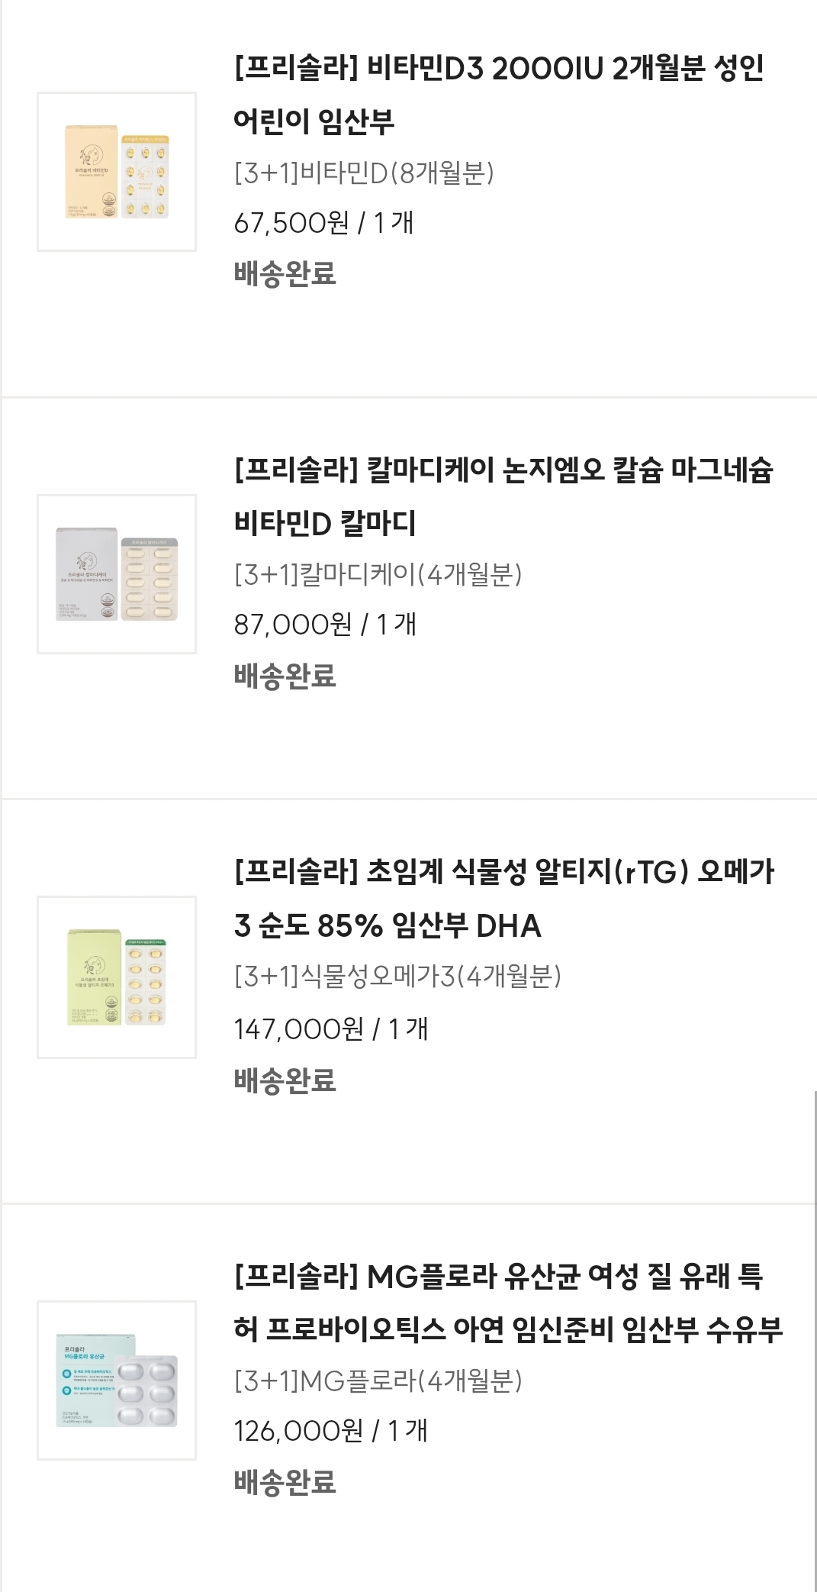Tap the MG플로라 유산균 product image
Image resolution: width=817 pixels, height=1592 pixels.
(x=117, y=1380)
